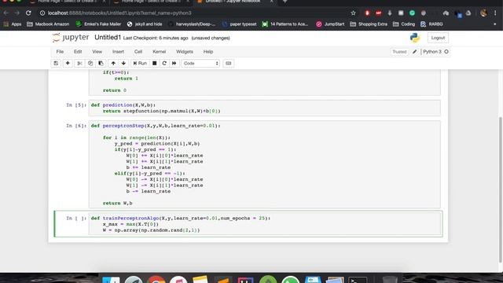503x283 pixels.
Task: Open a new browser tab
Action: 285,2
